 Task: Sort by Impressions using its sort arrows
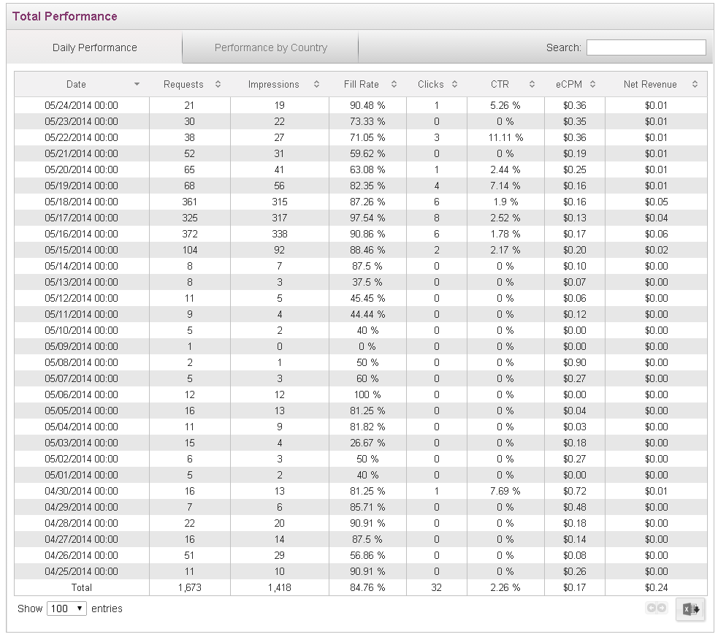coord(316,85)
